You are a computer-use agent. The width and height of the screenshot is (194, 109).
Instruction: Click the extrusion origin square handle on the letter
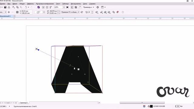tap(79, 69)
